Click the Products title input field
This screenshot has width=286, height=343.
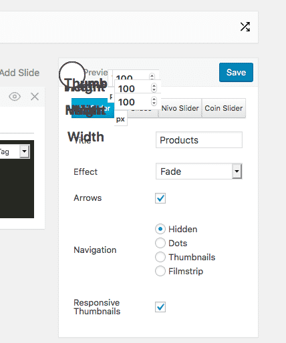pyautogui.click(x=199, y=140)
